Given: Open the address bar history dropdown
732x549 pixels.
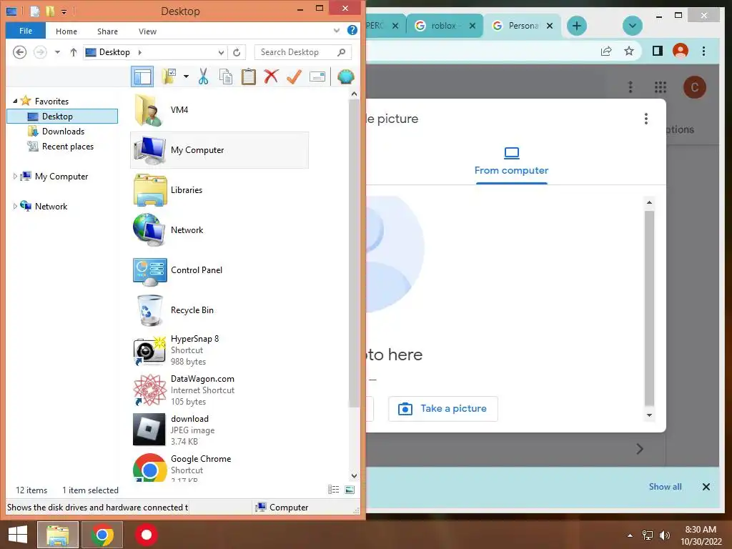Looking at the screenshot, I should tap(222, 52).
